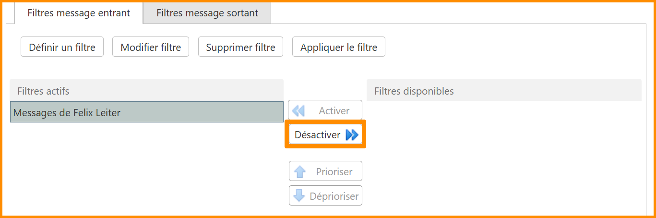Screen dimensions: 656x218
Task: Click blank area right of Appliquer le filtre
Action: pos(504,47)
